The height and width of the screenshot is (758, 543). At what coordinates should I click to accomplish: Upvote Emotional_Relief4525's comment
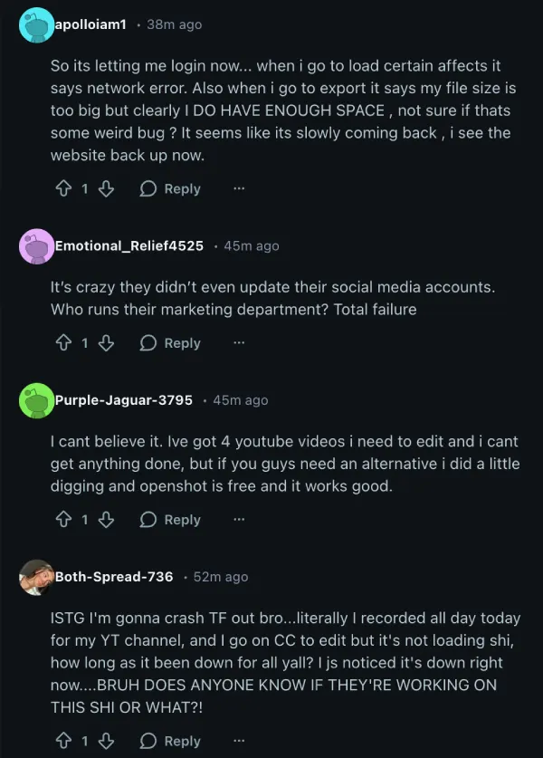(64, 343)
